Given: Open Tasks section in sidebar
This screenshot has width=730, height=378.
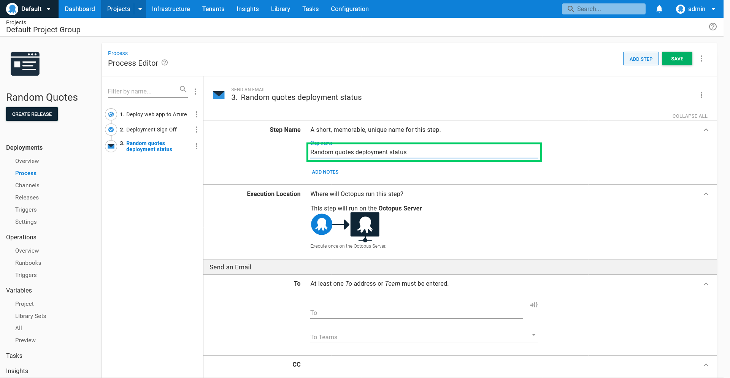Looking at the screenshot, I should click(14, 356).
